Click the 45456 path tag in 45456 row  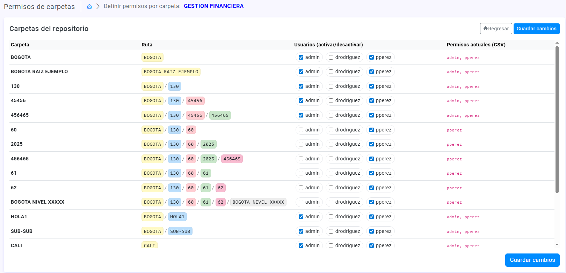pos(195,101)
